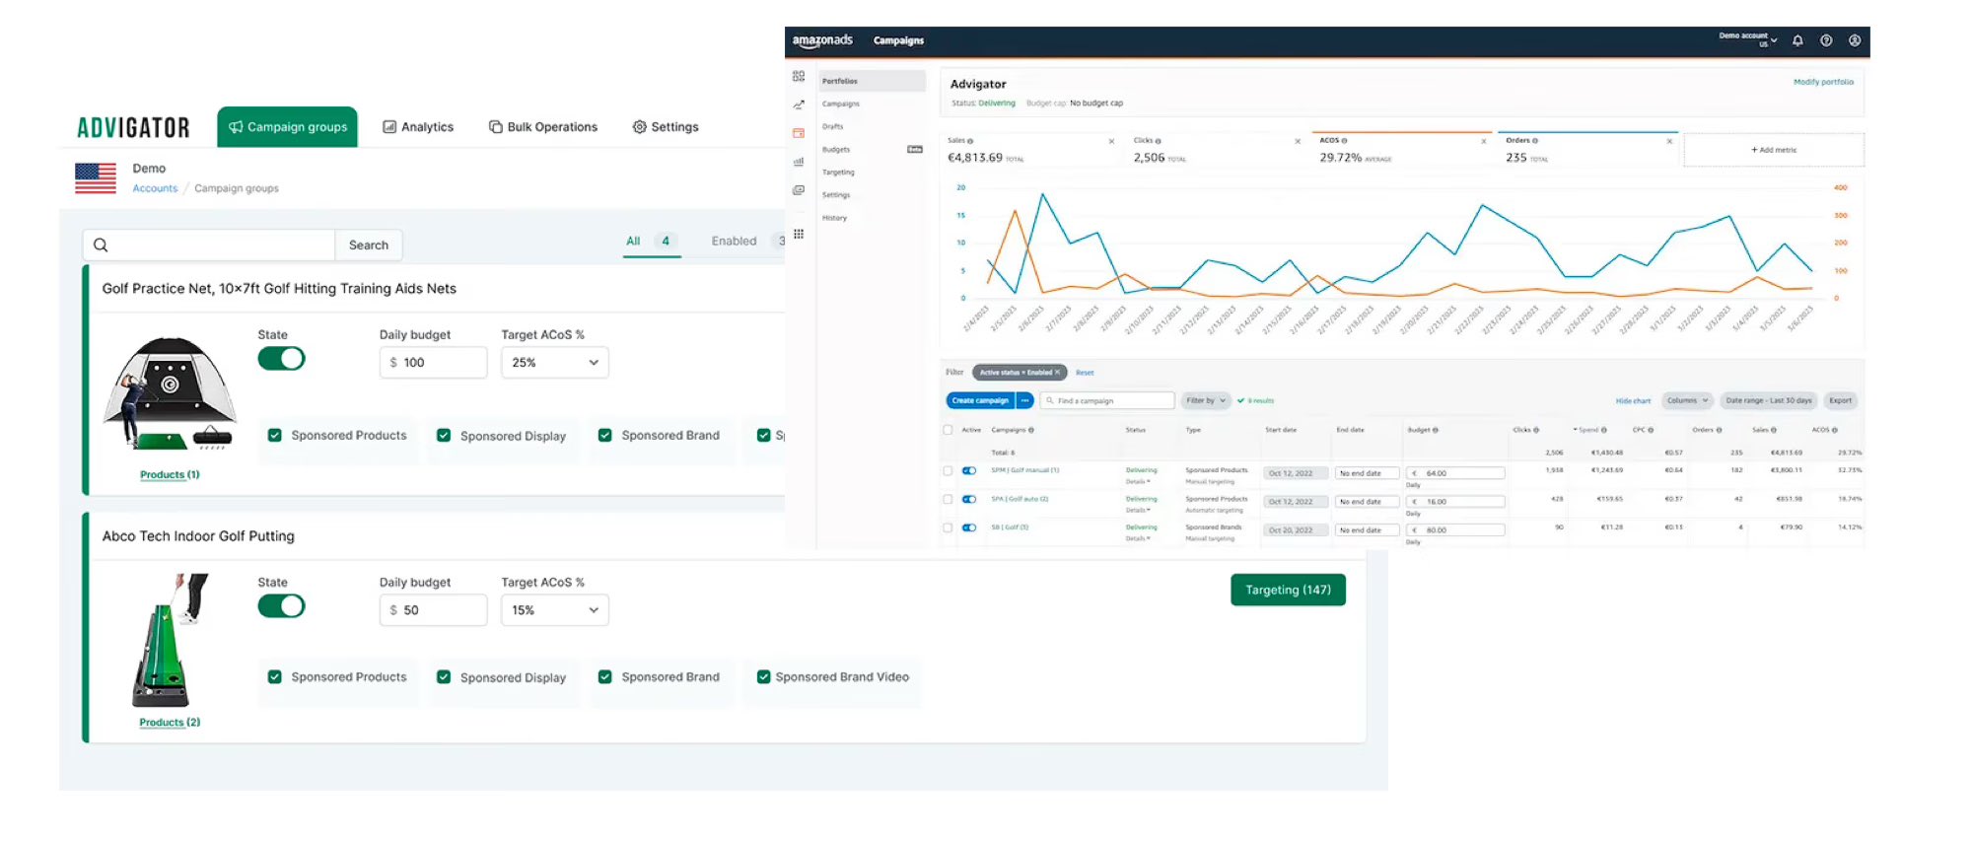Click the Targeting (147) button

(x=1288, y=590)
